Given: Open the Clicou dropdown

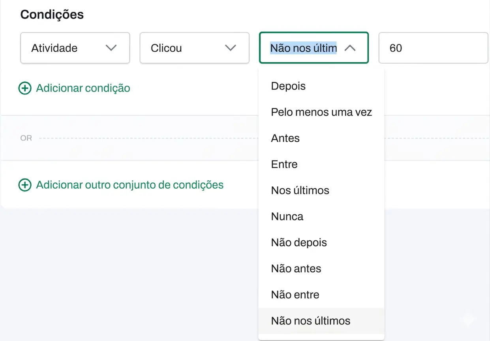Looking at the screenshot, I should point(194,48).
